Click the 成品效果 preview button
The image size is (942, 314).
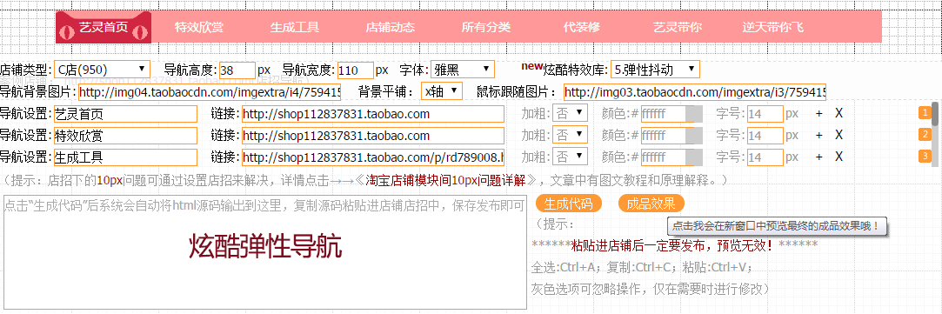(x=651, y=204)
